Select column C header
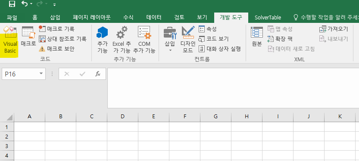 tap(91, 117)
